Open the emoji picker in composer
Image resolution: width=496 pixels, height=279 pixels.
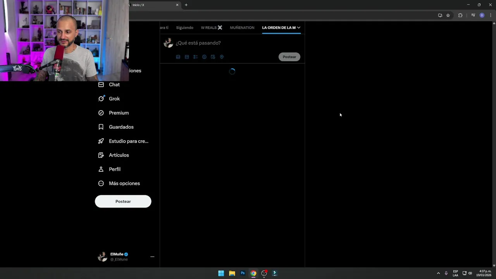204,57
